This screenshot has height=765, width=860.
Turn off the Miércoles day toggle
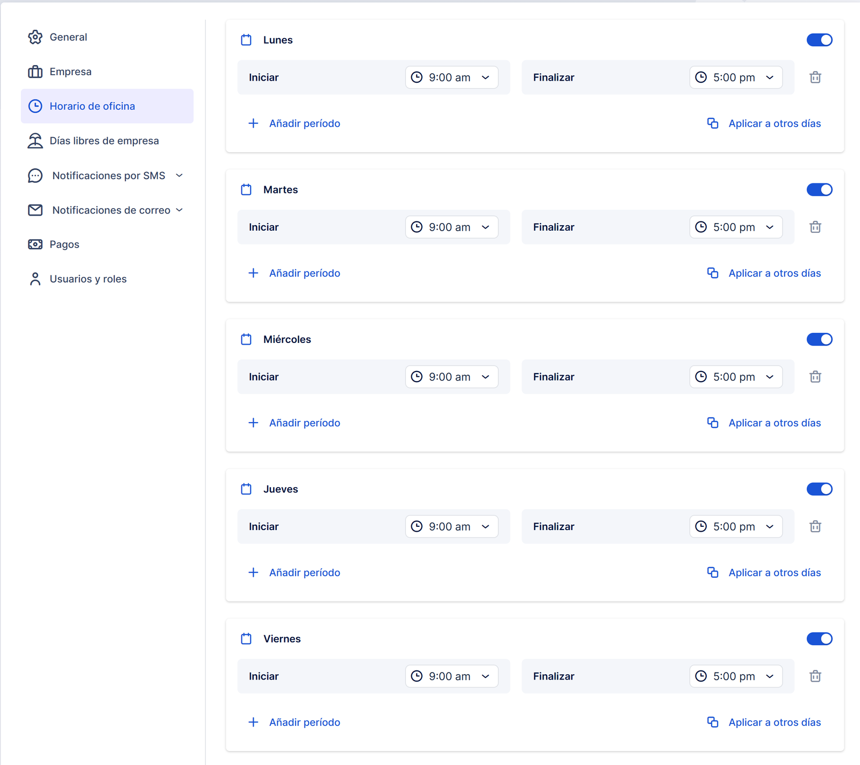[819, 339]
